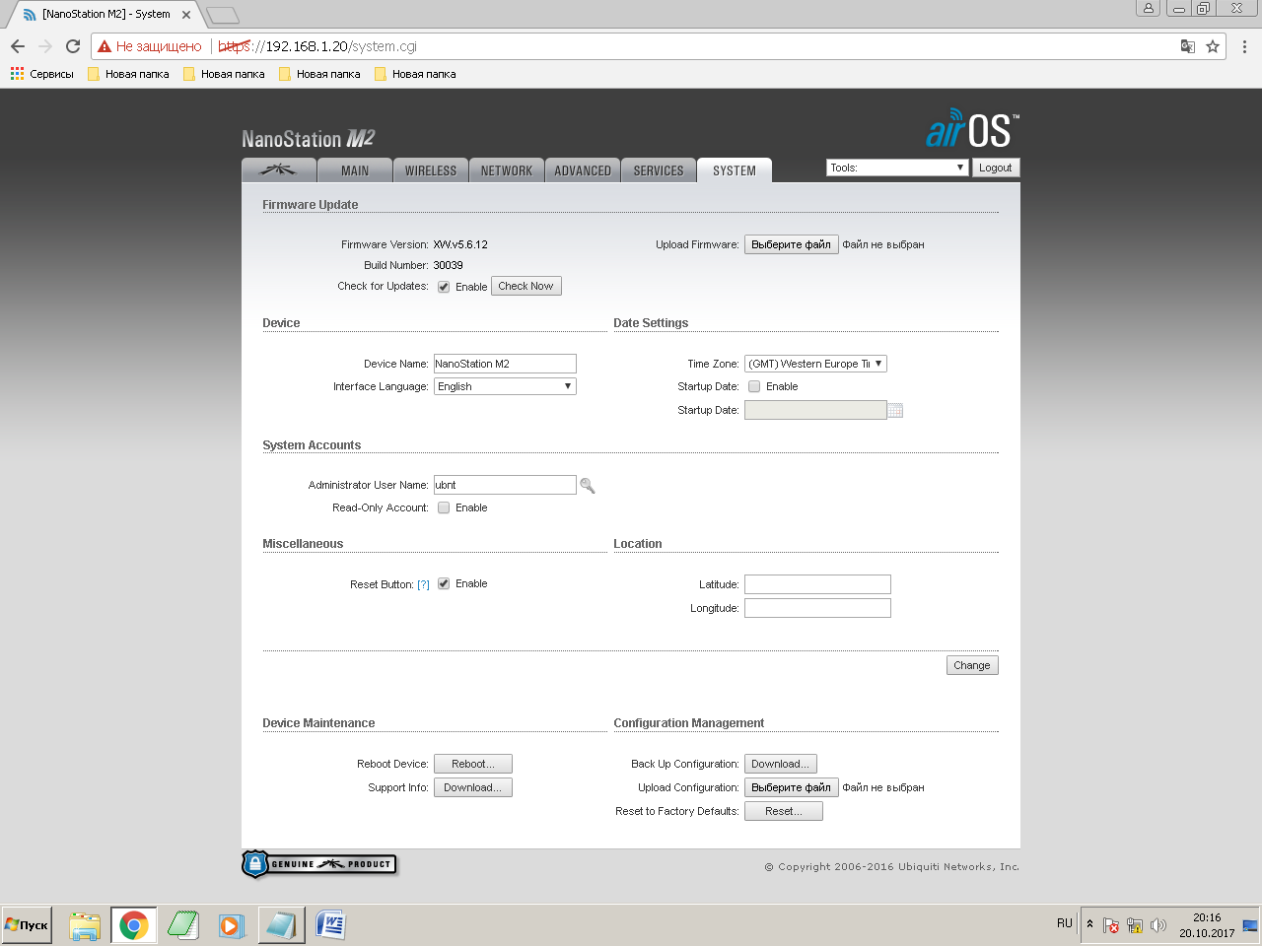Open the Reset Button [?] help link
This screenshot has height=946, width=1262.
click(x=423, y=584)
